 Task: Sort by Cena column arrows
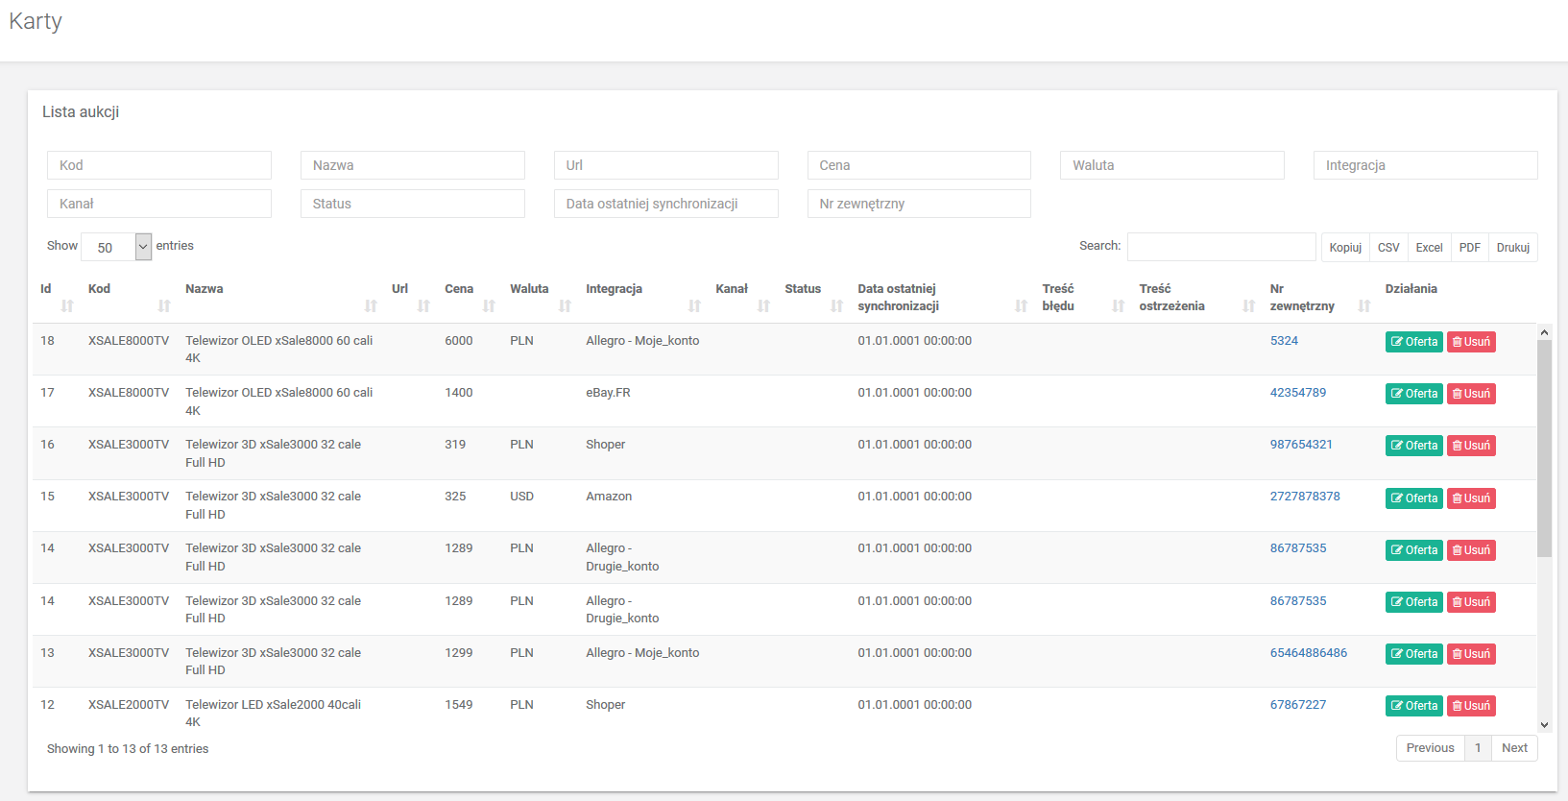tap(488, 305)
